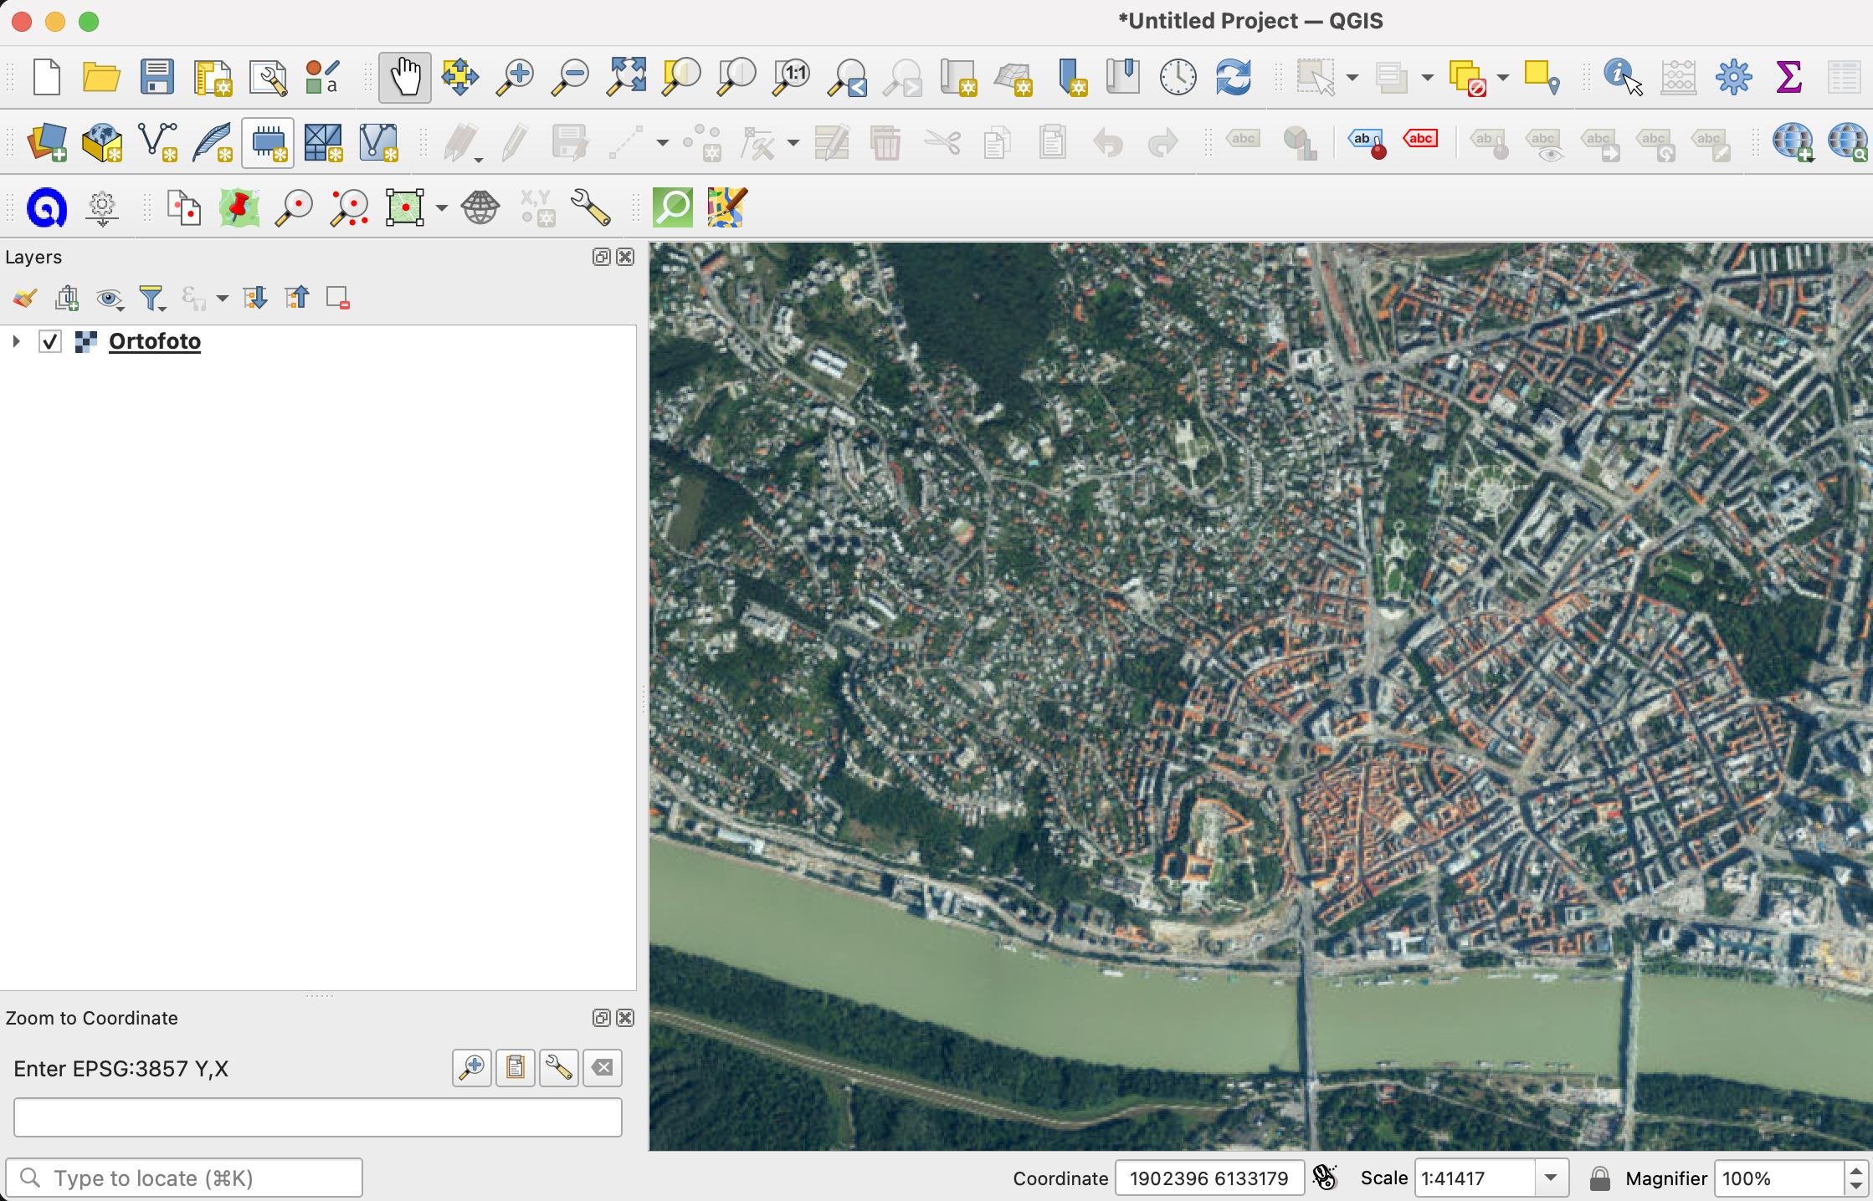
Task: Toggle extents and mouse position display
Action: pos(1326,1178)
